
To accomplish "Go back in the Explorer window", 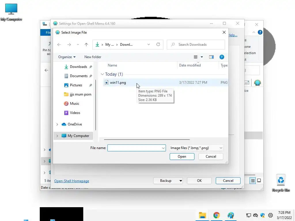I will (46, 70).
